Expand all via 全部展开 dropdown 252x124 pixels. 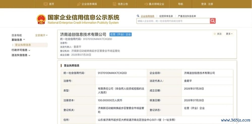coord(41,35)
